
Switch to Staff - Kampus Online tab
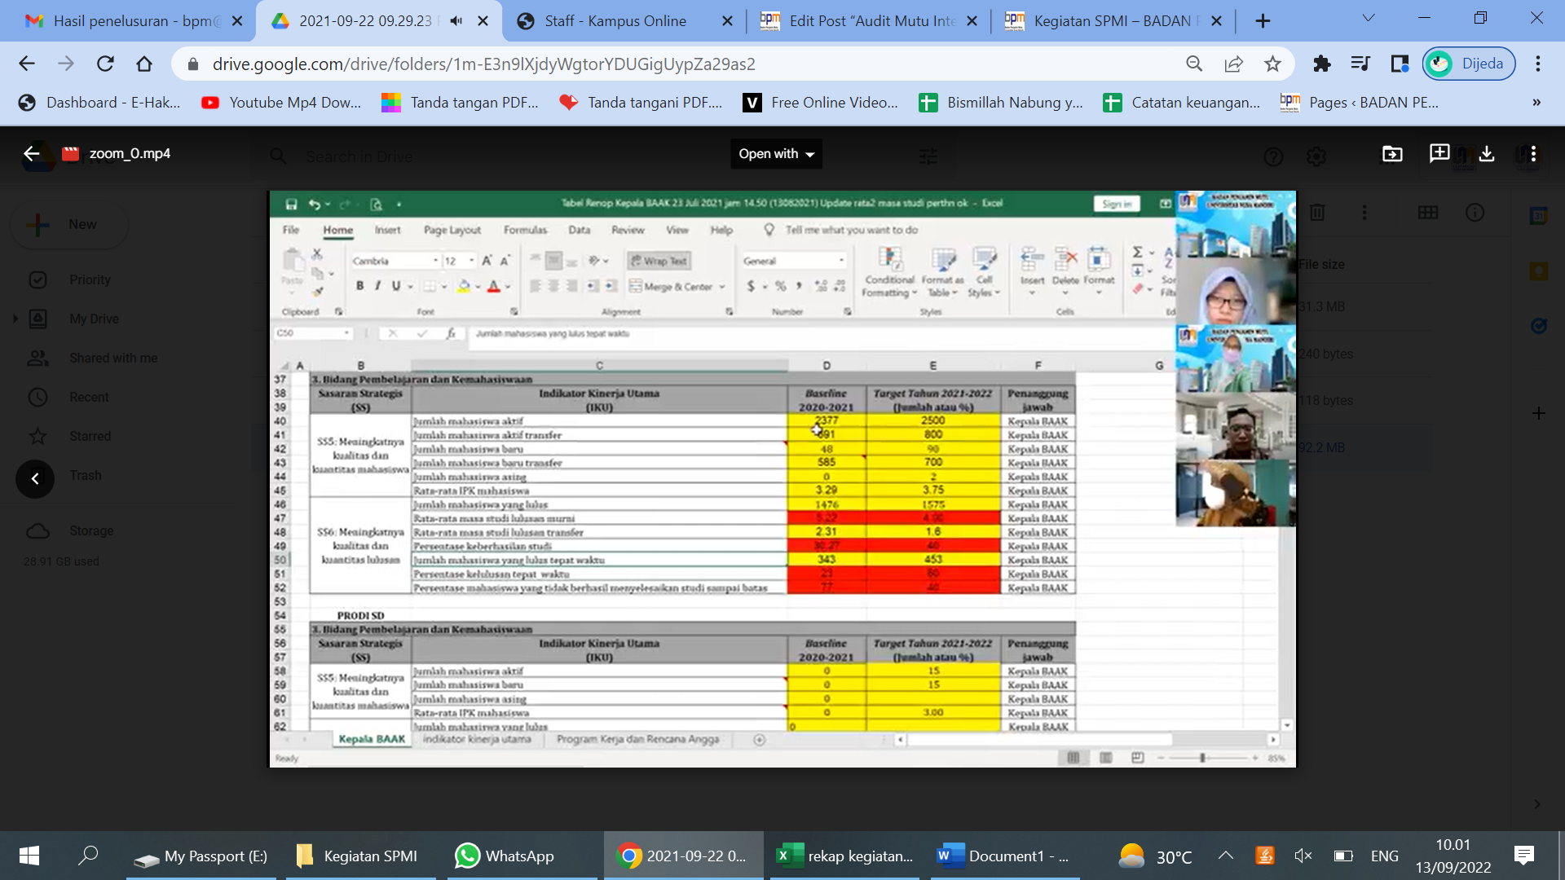(x=615, y=21)
